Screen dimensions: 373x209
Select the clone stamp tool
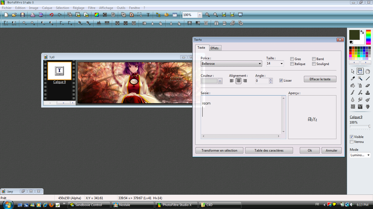click(368, 93)
